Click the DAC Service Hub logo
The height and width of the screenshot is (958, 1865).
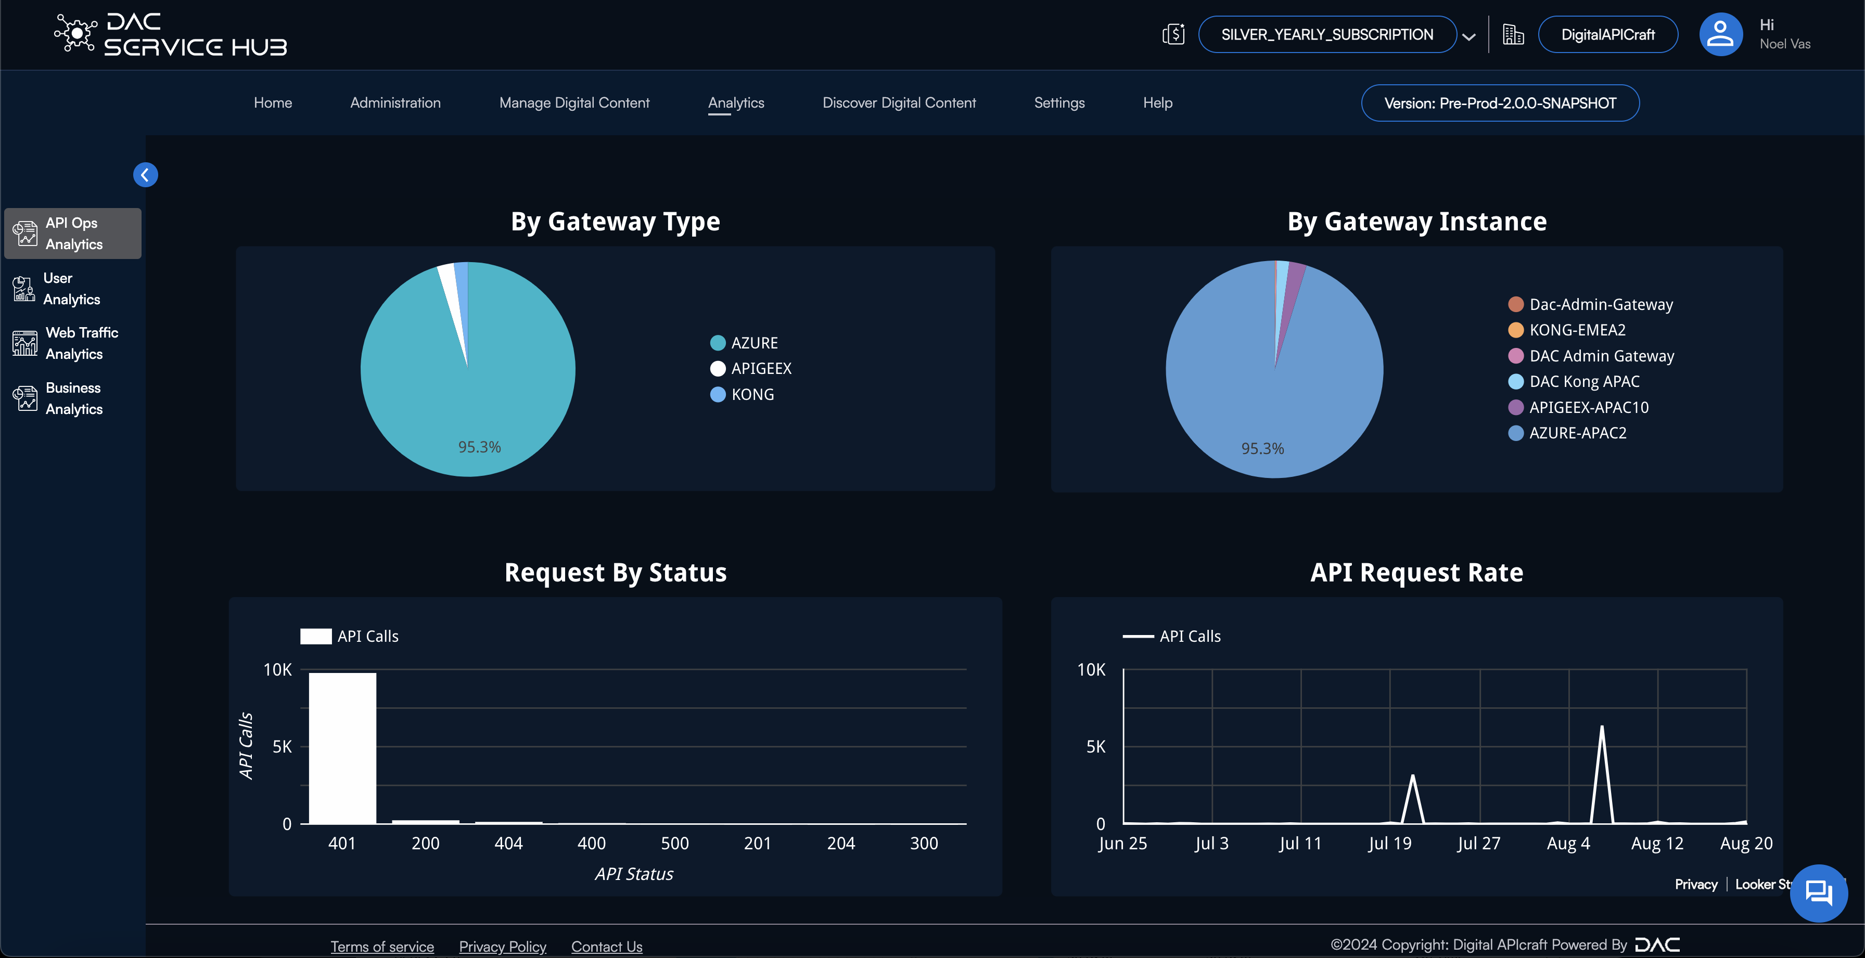[x=171, y=34]
